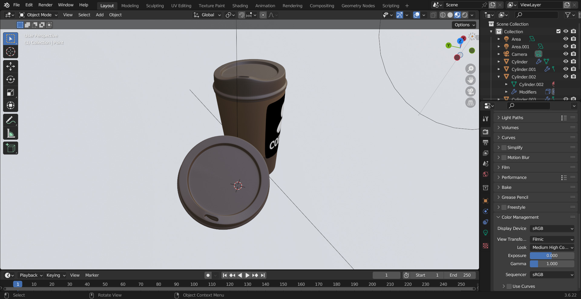Disable Cylinder.001 in renders
Viewport: 581px width, 299px height.
[573, 69]
